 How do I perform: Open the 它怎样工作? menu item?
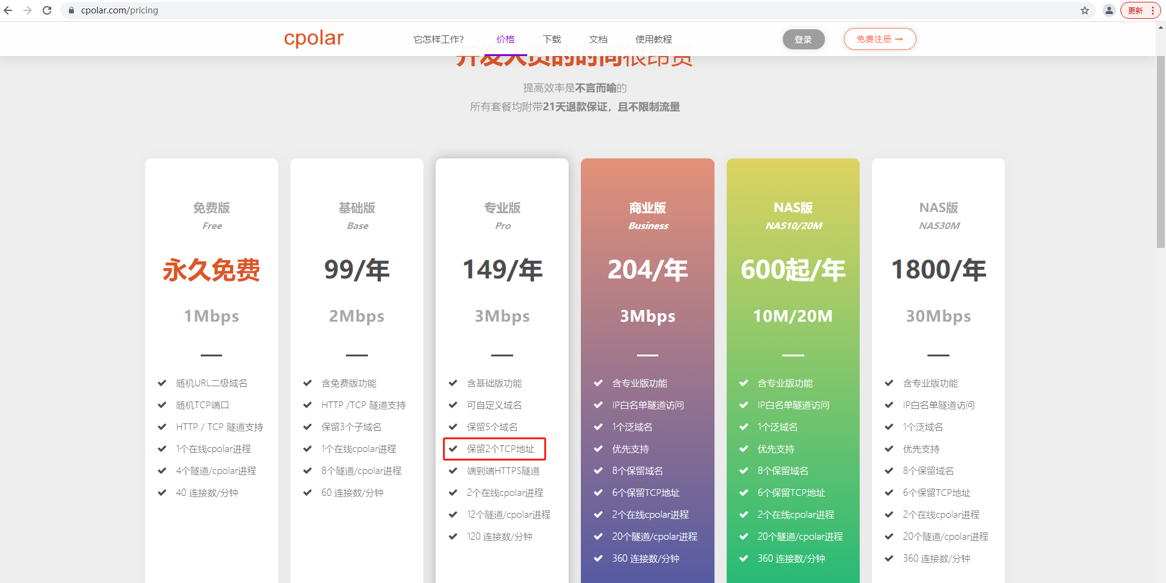[x=438, y=38]
